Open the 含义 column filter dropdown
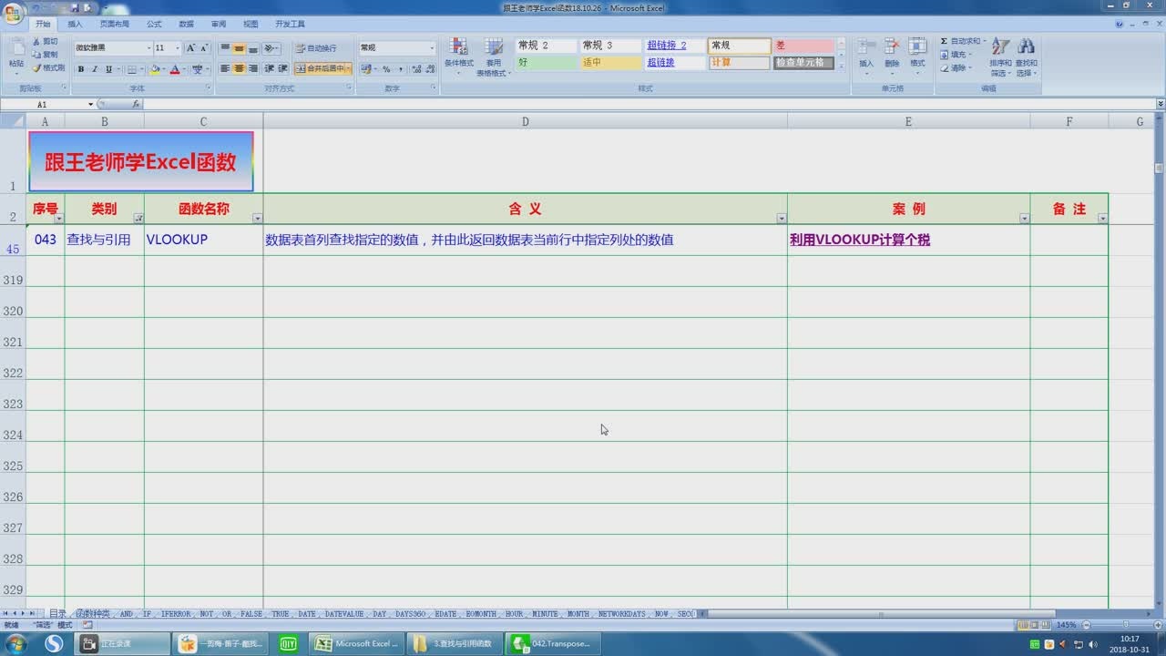Image resolution: width=1166 pixels, height=656 pixels. tap(782, 219)
